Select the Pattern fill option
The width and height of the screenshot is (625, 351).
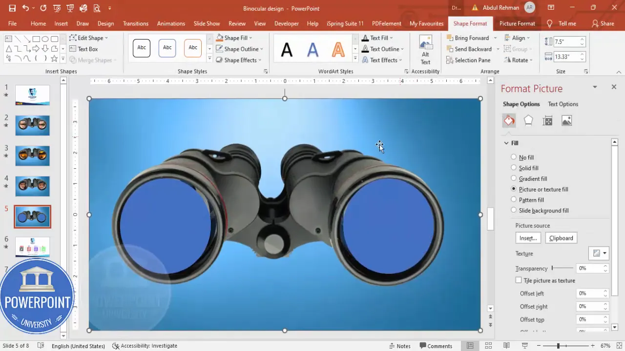527,200
